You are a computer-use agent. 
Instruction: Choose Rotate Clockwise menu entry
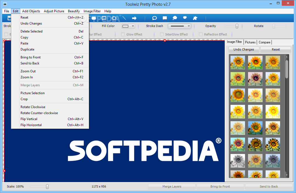point(50,107)
